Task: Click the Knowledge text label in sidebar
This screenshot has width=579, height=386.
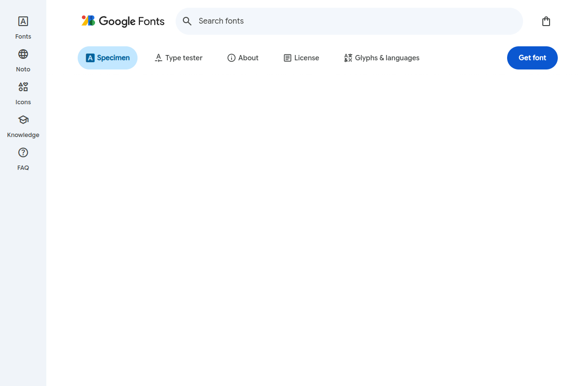Action: pyautogui.click(x=23, y=135)
